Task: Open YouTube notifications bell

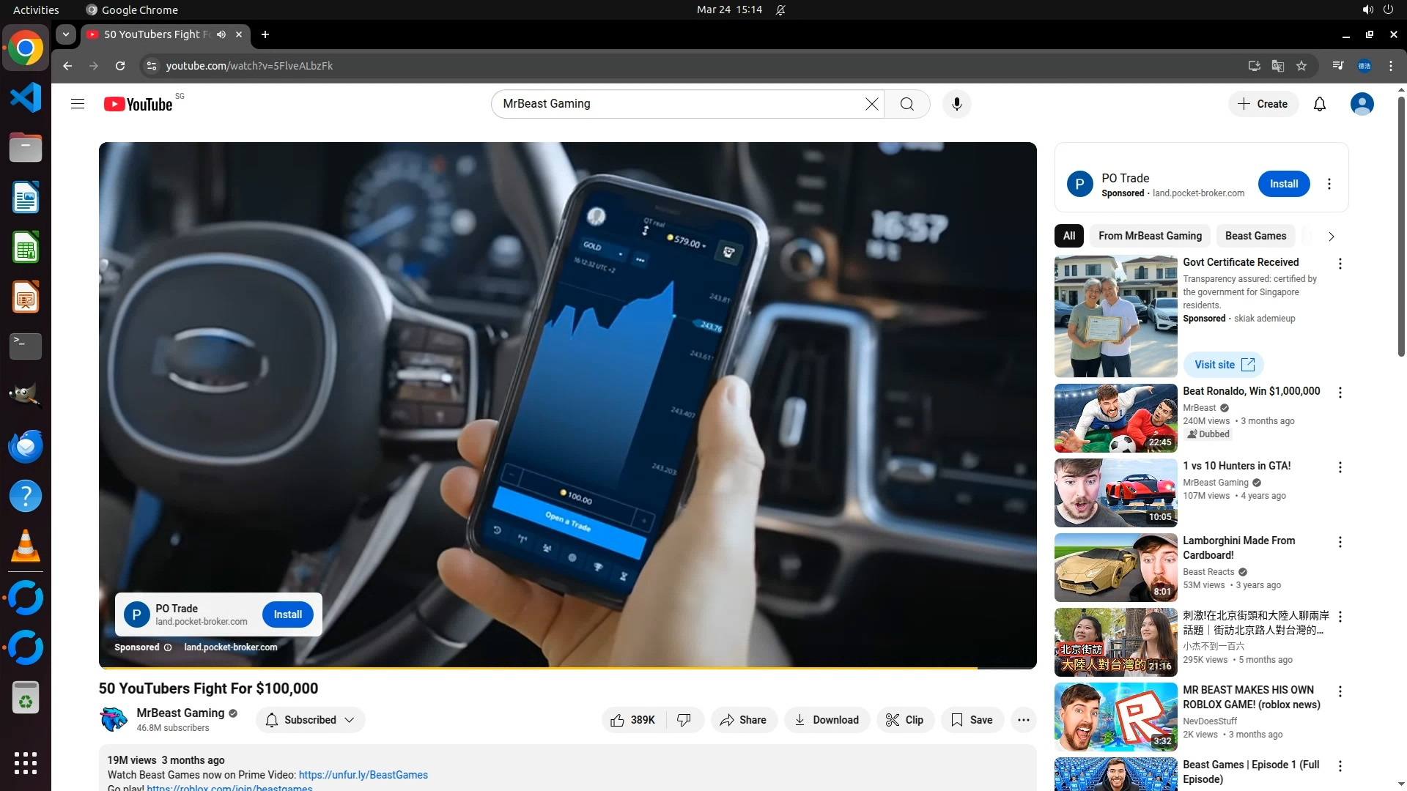Action: point(1319,104)
